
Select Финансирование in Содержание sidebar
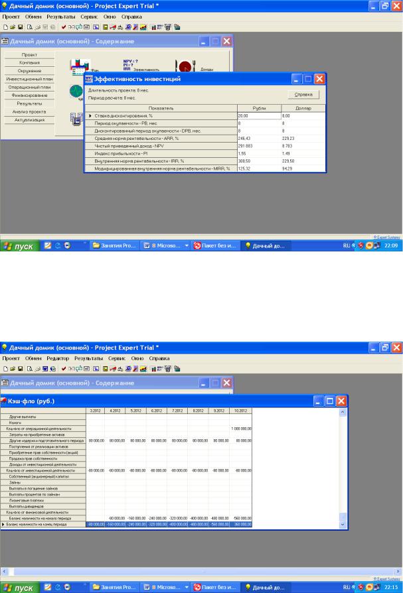(x=29, y=96)
